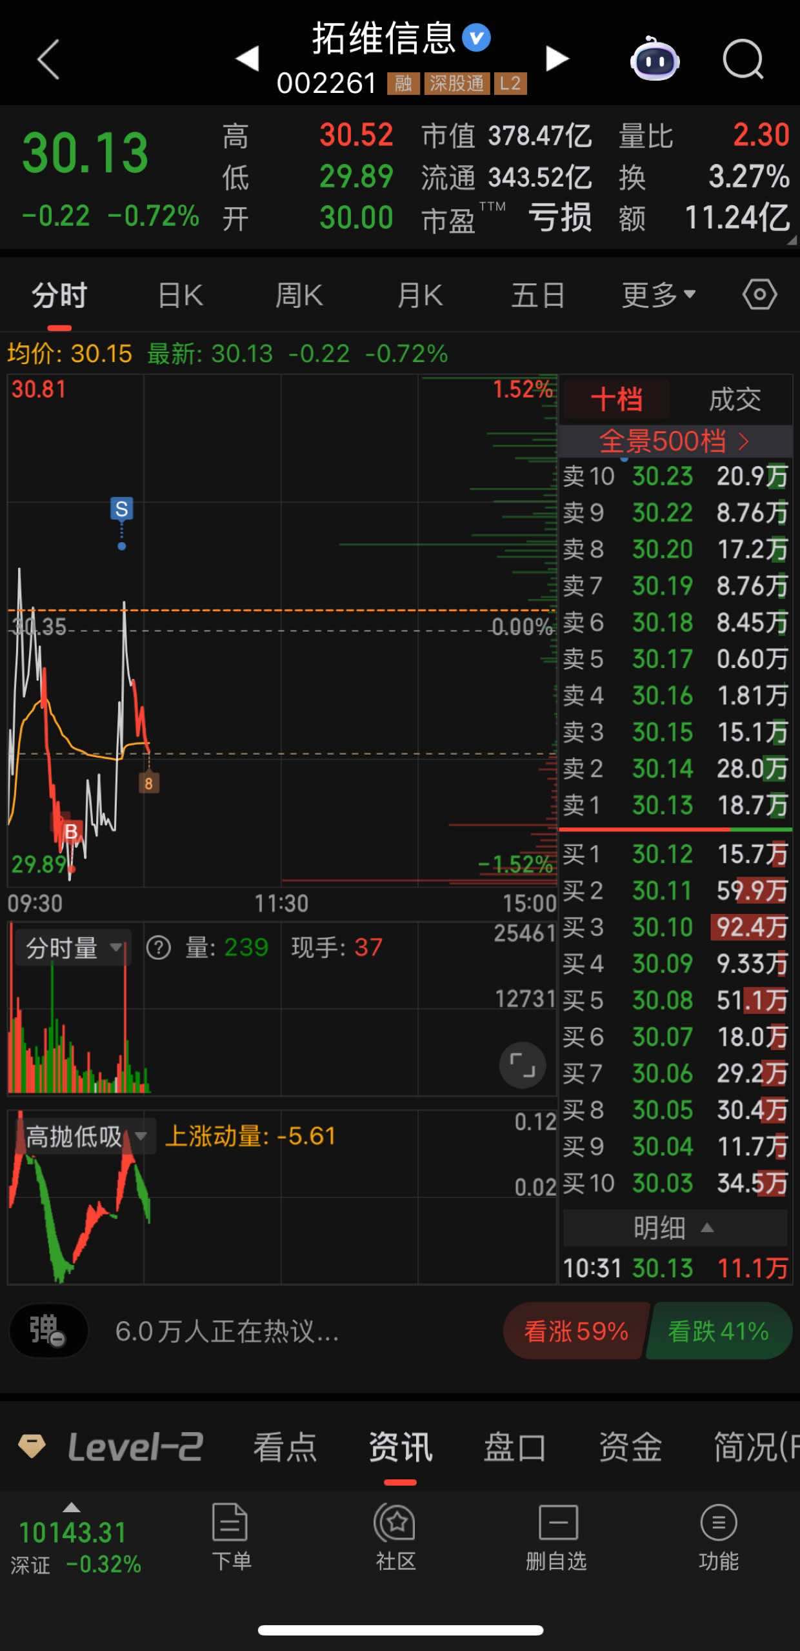Switch to previous stock with left triangle
This screenshot has height=1651, width=800.
[x=247, y=59]
